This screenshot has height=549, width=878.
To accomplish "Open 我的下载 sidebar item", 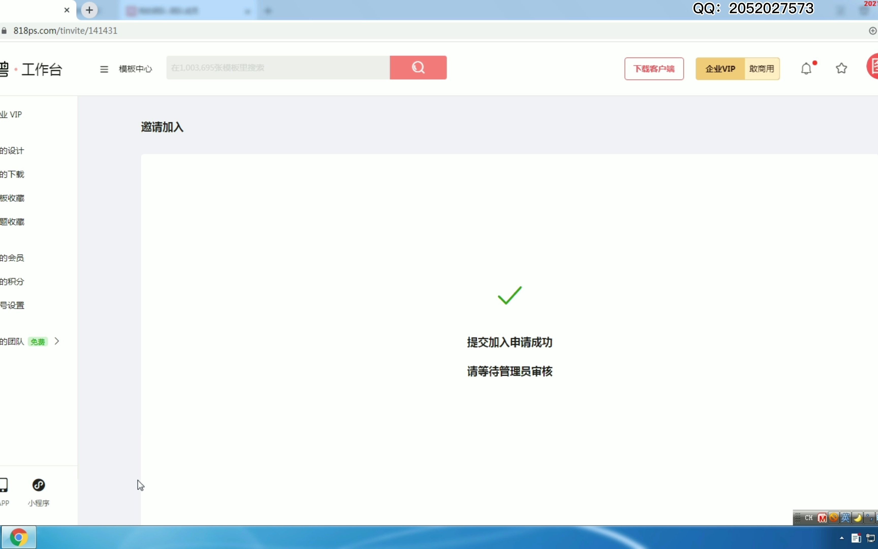I will pyautogui.click(x=12, y=174).
